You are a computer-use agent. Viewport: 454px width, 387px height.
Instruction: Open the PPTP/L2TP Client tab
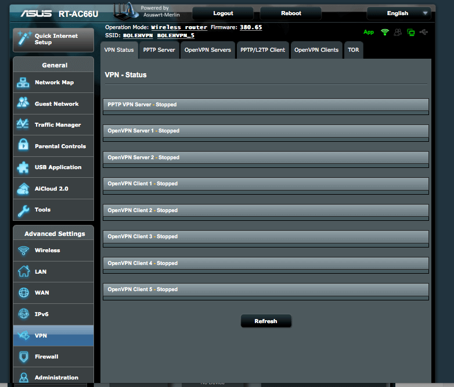[262, 50]
